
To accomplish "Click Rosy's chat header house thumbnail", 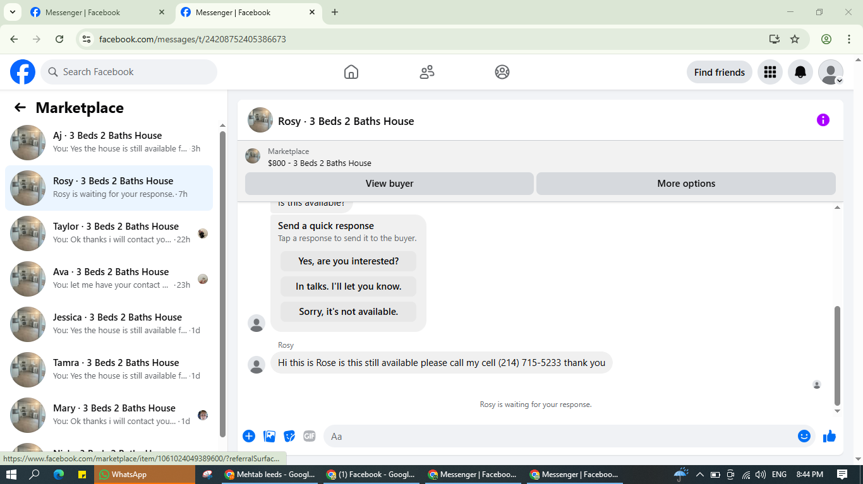I will coord(260,120).
